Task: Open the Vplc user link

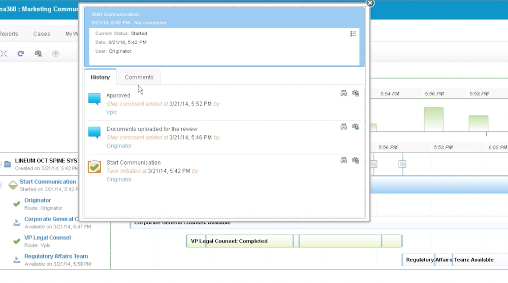Action: coord(112,112)
